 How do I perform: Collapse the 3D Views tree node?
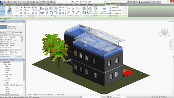click(x=2, y=81)
